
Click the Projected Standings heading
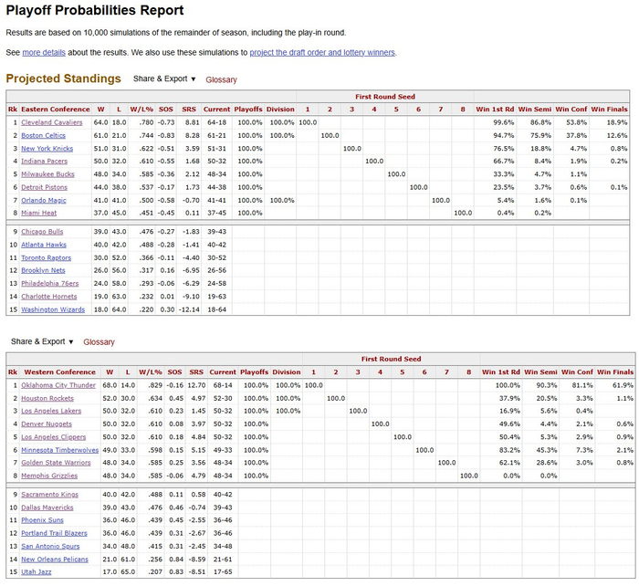pyautogui.click(x=64, y=78)
